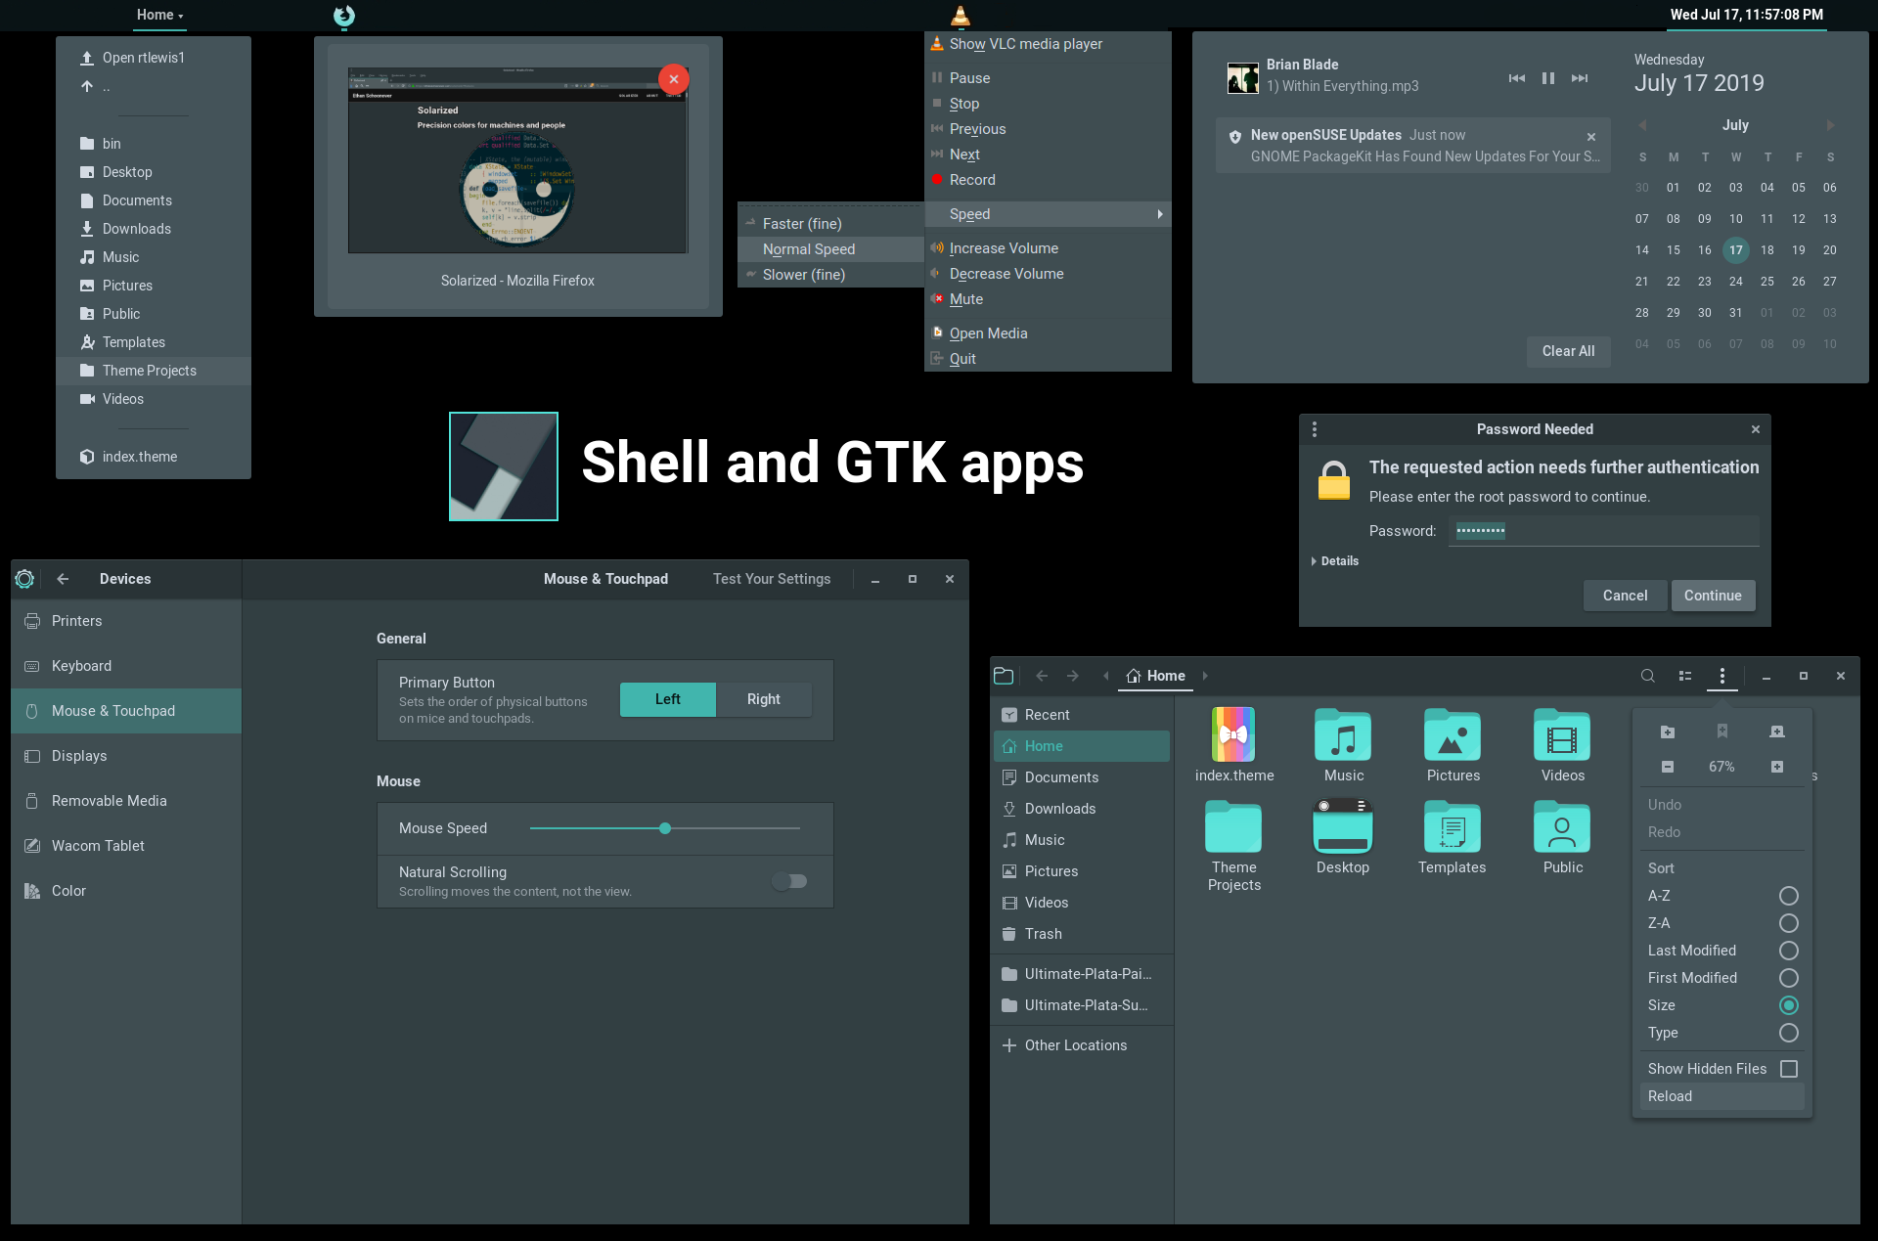This screenshot has width=1878, height=1241.
Task: Click Continue in Password Needed dialog
Action: click(x=1713, y=596)
